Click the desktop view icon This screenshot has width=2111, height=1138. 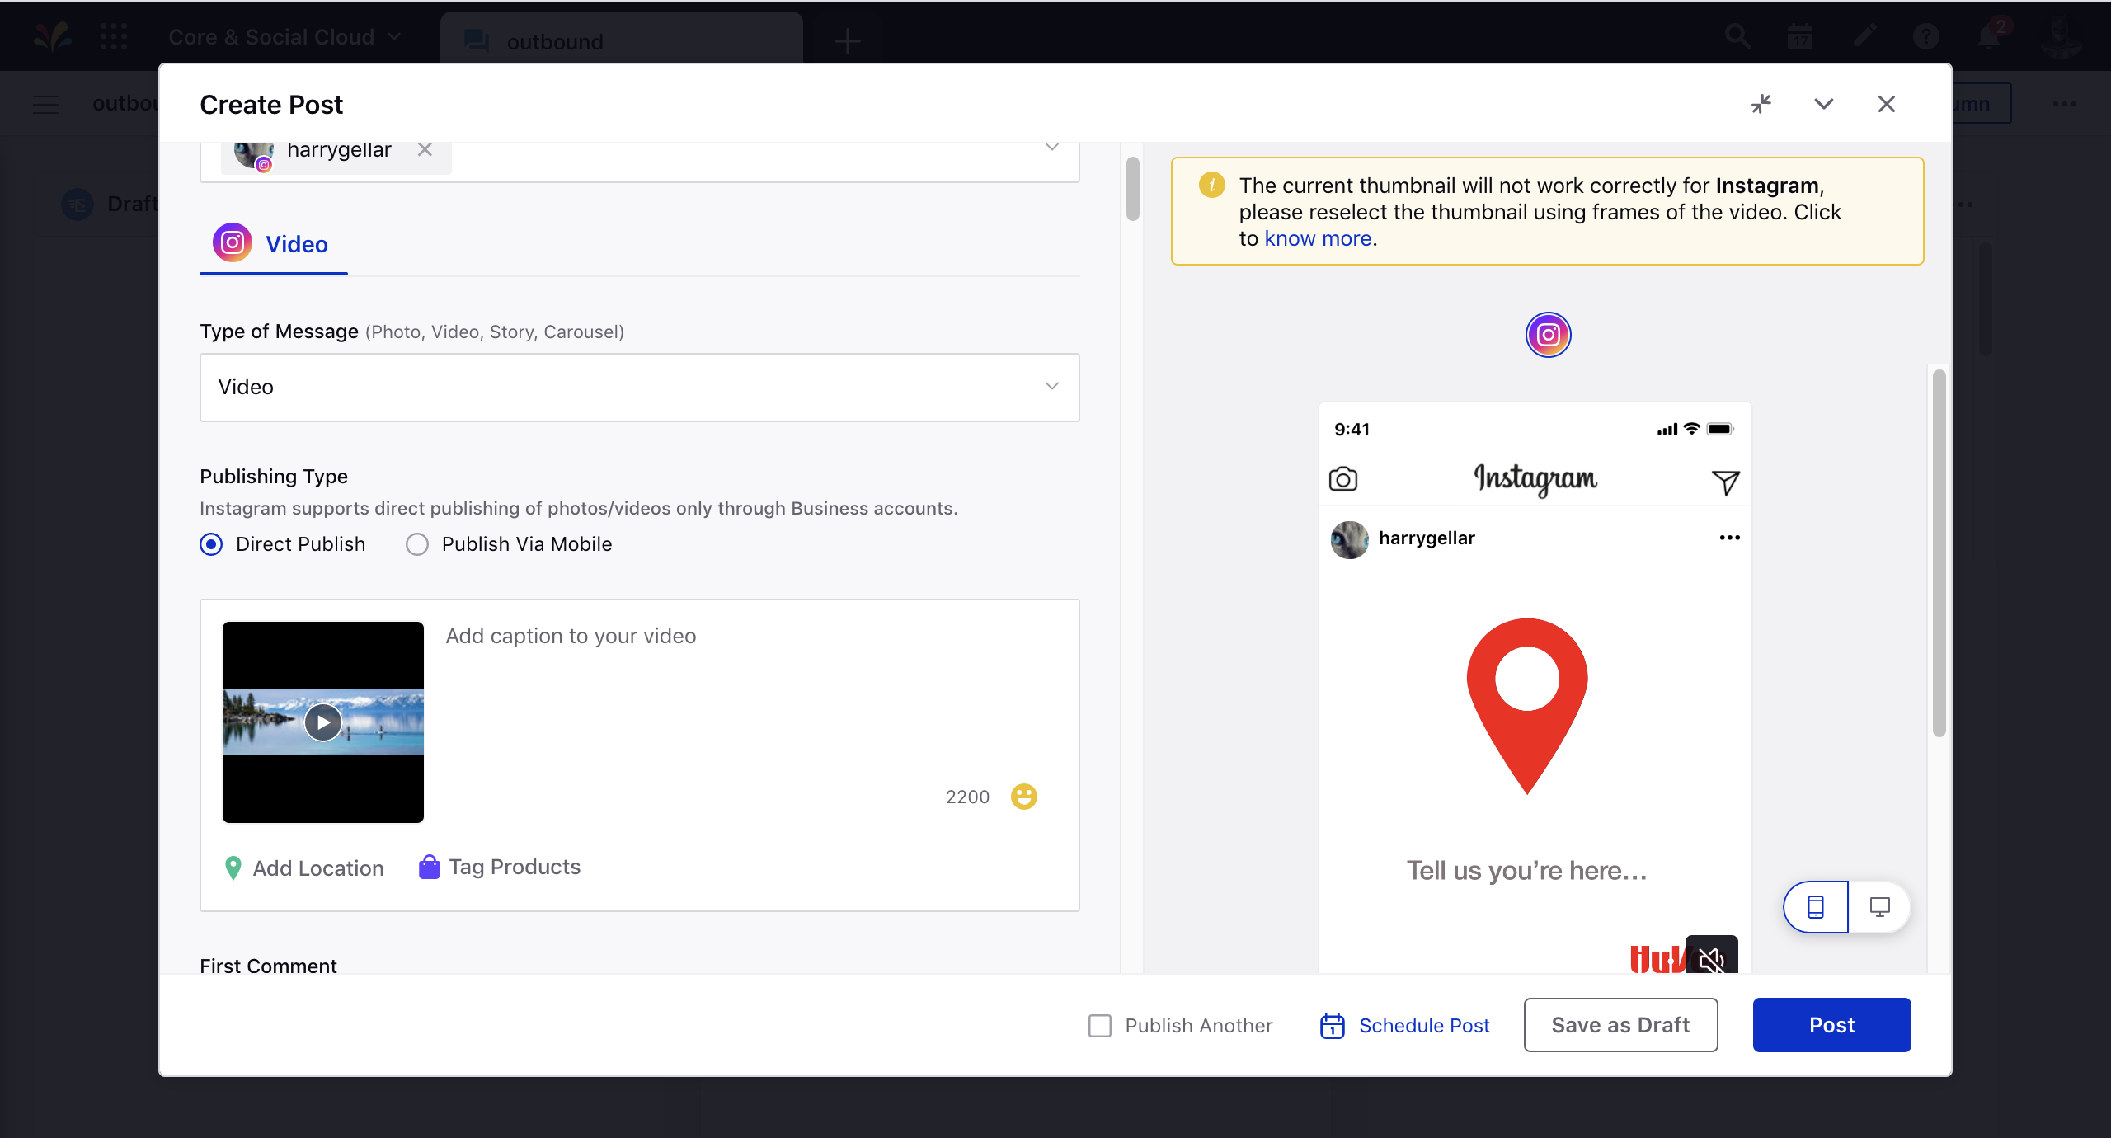click(x=1878, y=907)
